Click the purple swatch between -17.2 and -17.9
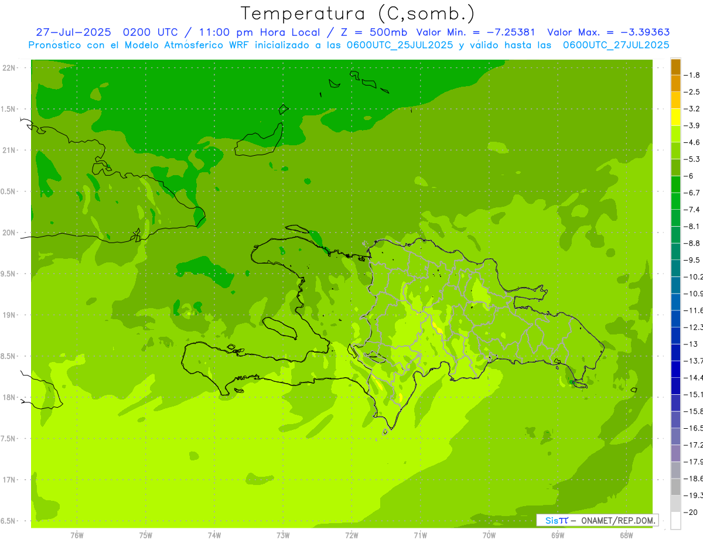 [x=675, y=453]
